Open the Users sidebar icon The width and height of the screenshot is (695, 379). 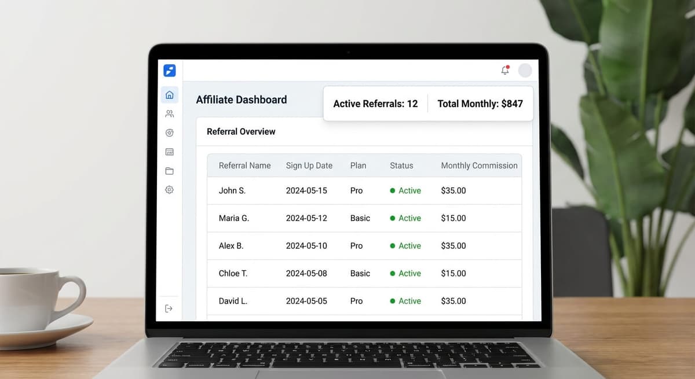[169, 114]
